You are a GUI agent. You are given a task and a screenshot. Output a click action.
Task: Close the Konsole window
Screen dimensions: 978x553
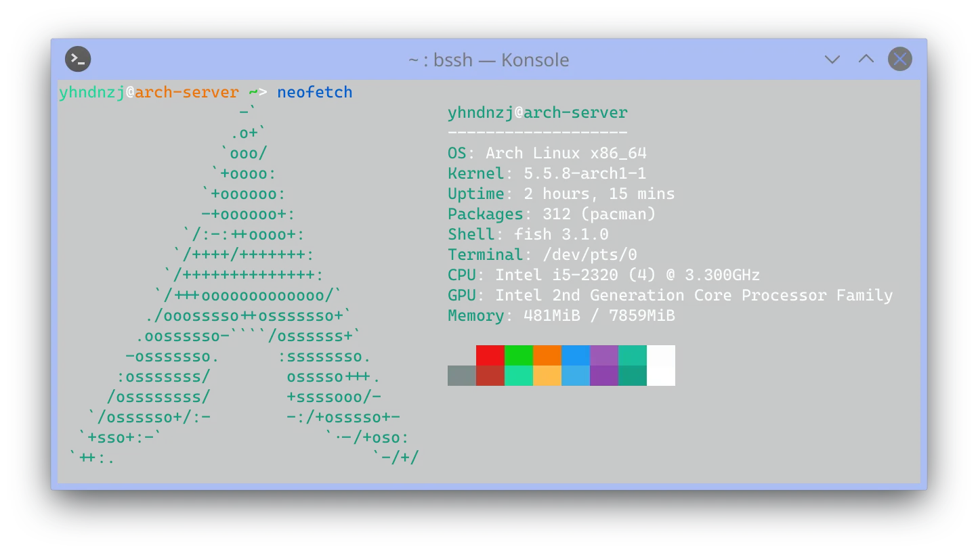[x=899, y=60]
